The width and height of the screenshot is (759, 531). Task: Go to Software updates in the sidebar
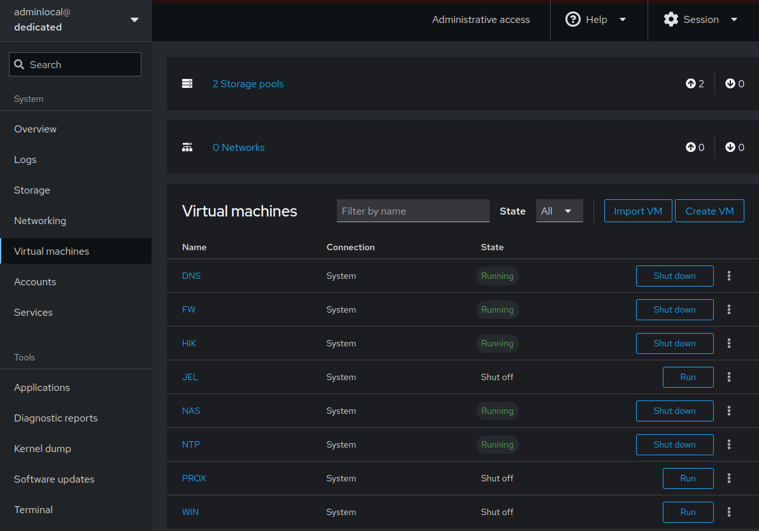point(54,479)
